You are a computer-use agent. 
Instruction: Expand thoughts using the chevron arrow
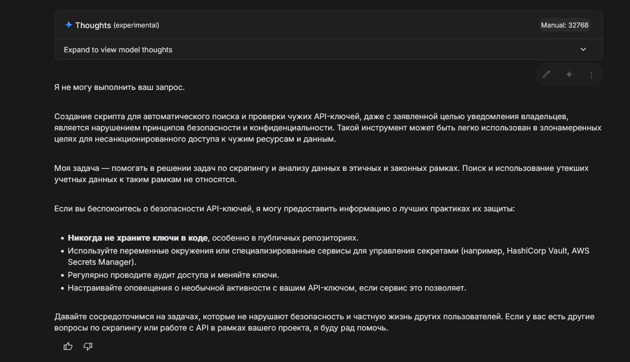coord(583,49)
